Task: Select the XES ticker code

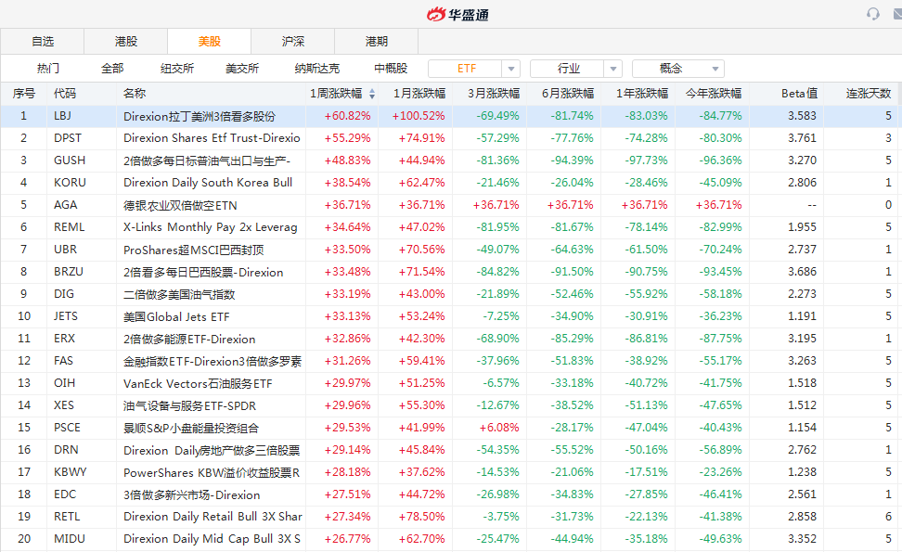Action: [x=64, y=405]
